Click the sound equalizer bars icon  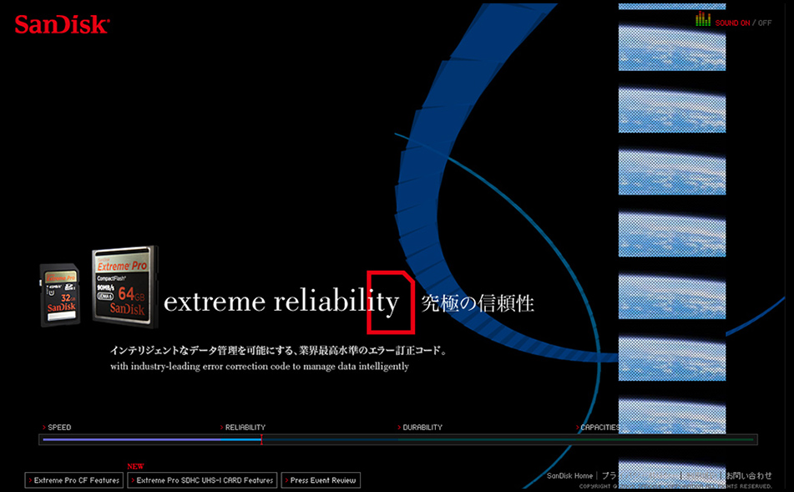(703, 20)
